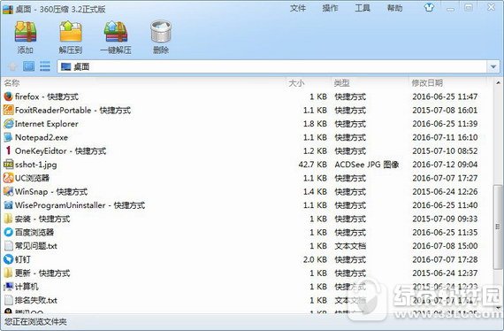
Task: Select the WiseProgramUninstaller shortcut icon
Action: click(x=8, y=205)
